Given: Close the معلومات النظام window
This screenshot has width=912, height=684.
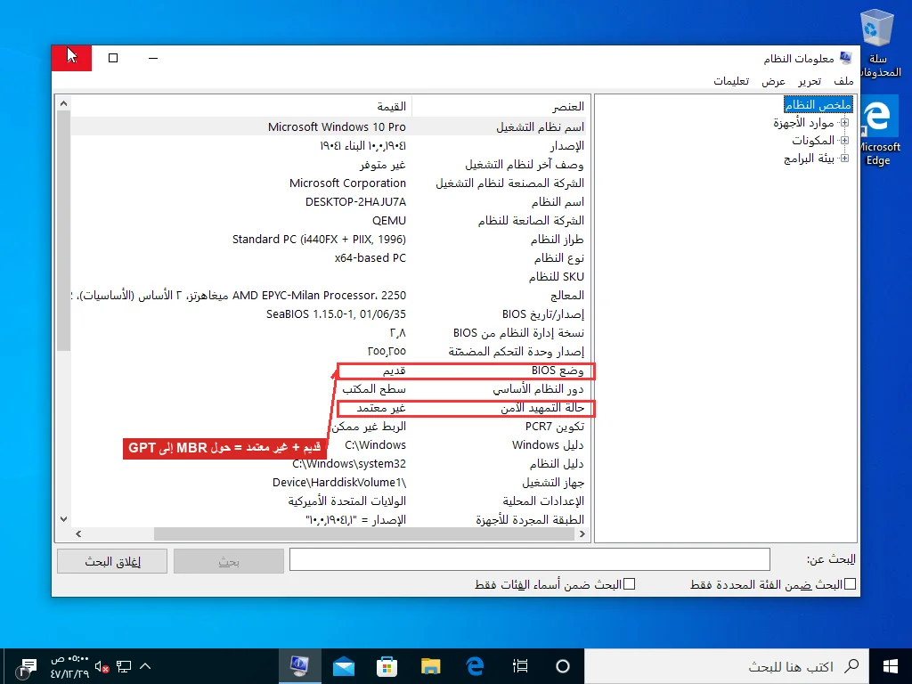Looking at the screenshot, I should [x=71, y=58].
